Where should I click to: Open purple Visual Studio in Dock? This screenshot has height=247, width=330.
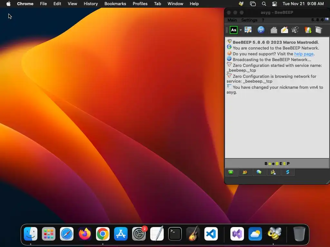pyautogui.click(x=237, y=234)
